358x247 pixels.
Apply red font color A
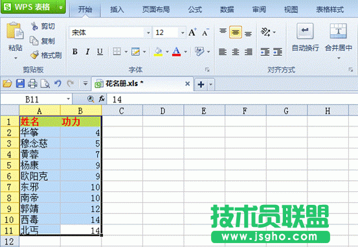tap(176, 52)
